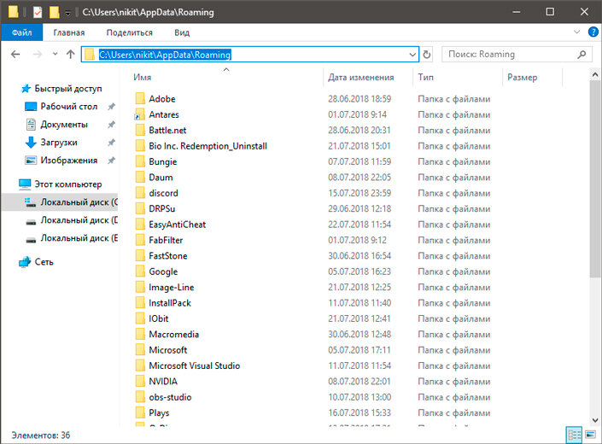Click the Bungie folder icon
Image resolution: width=602 pixels, height=444 pixels.
[x=140, y=161]
